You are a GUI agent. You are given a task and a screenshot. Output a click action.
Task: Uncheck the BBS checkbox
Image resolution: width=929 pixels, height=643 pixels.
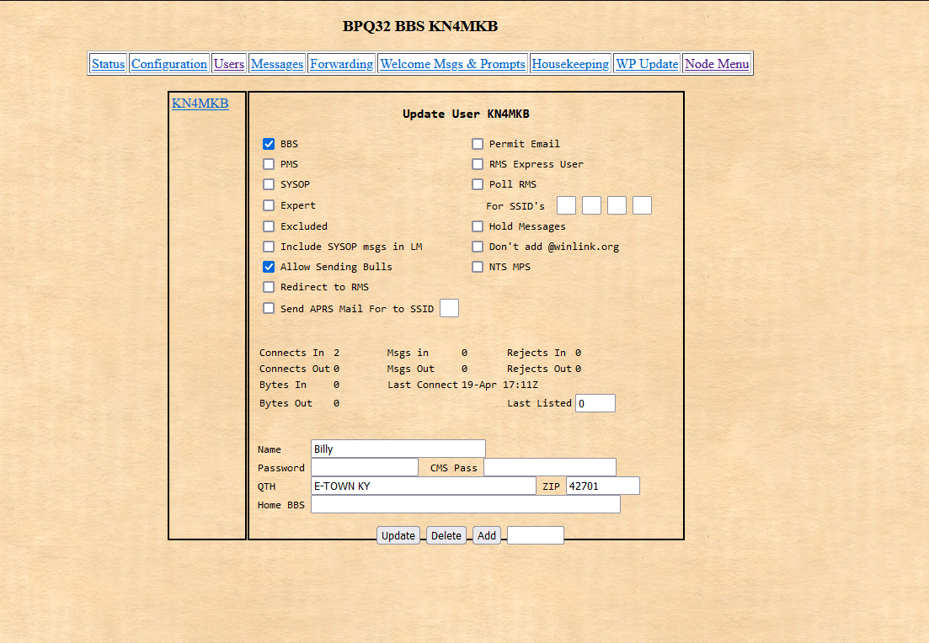click(269, 144)
